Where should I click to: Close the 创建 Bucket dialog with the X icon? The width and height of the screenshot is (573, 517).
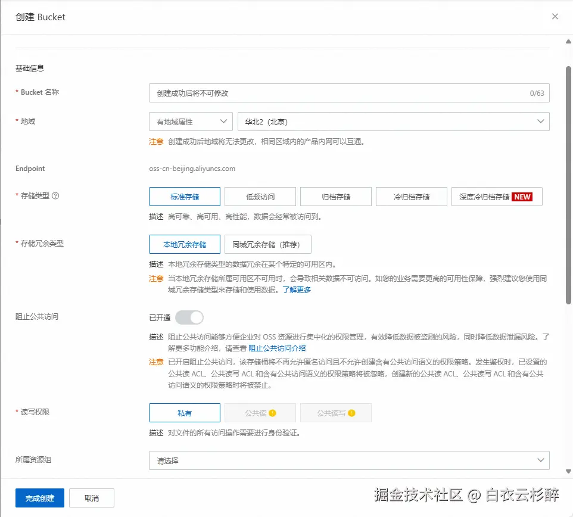[555, 17]
